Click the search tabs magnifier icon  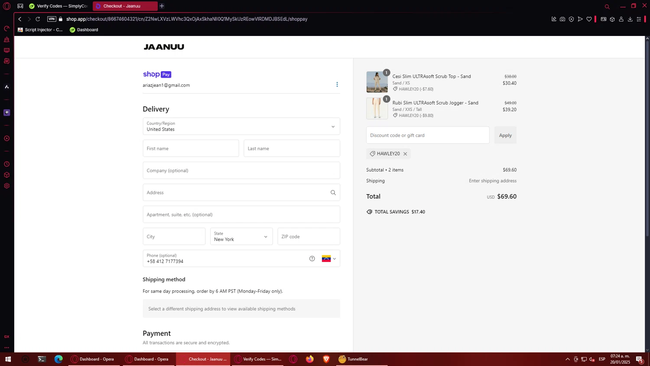607,7
